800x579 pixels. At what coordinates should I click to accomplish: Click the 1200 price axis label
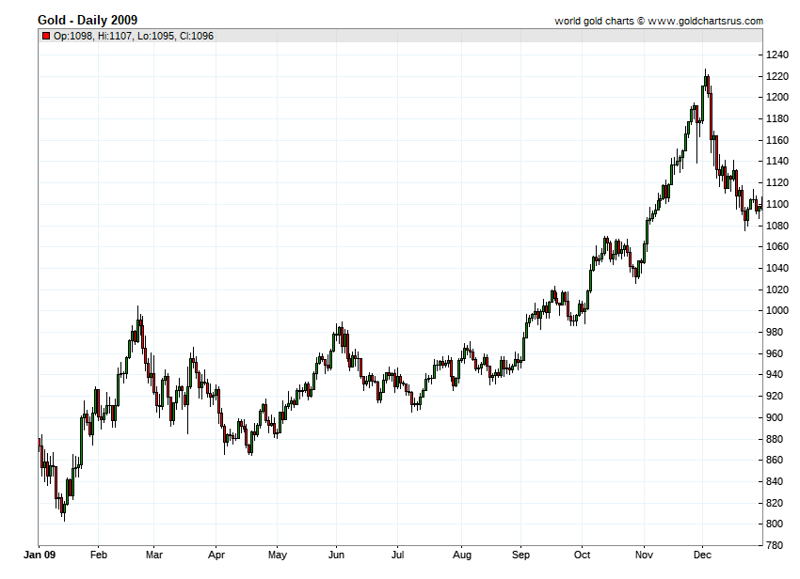point(777,98)
